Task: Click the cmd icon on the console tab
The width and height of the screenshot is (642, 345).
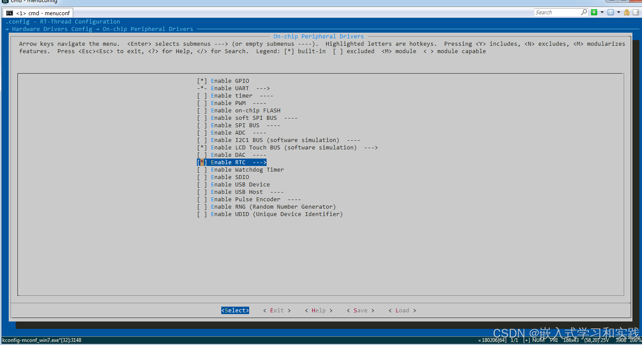Action: point(9,13)
